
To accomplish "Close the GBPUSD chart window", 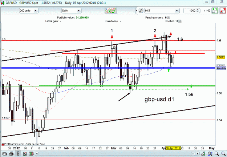I will [221, 2].
